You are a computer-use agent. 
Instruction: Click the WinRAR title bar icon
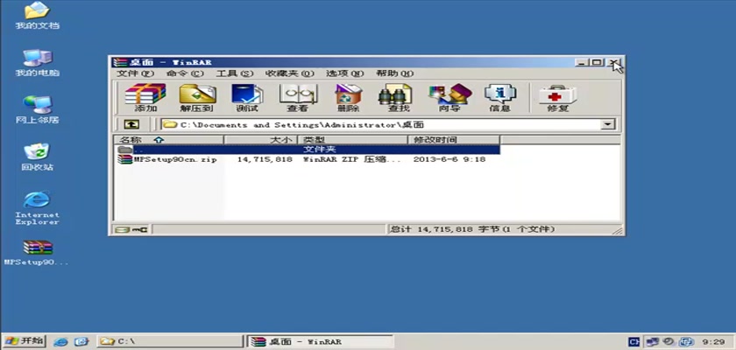tap(120, 62)
